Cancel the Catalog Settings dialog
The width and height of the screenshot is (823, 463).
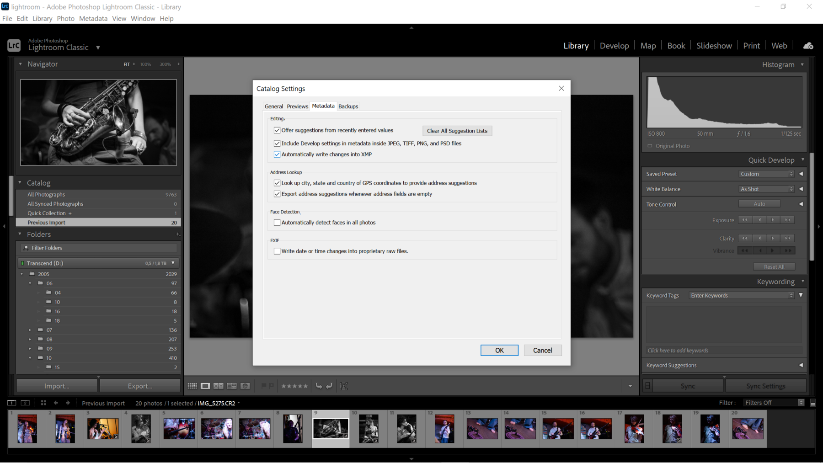click(543, 350)
